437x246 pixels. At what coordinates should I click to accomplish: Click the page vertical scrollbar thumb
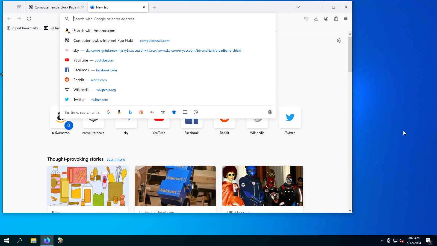tap(350, 54)
